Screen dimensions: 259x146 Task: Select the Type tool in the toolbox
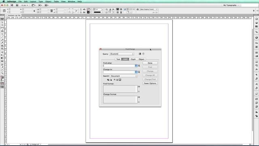coord(2,34)
